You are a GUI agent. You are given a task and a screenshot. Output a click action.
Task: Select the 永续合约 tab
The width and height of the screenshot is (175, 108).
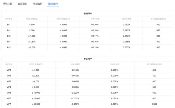tap(38, 4)
